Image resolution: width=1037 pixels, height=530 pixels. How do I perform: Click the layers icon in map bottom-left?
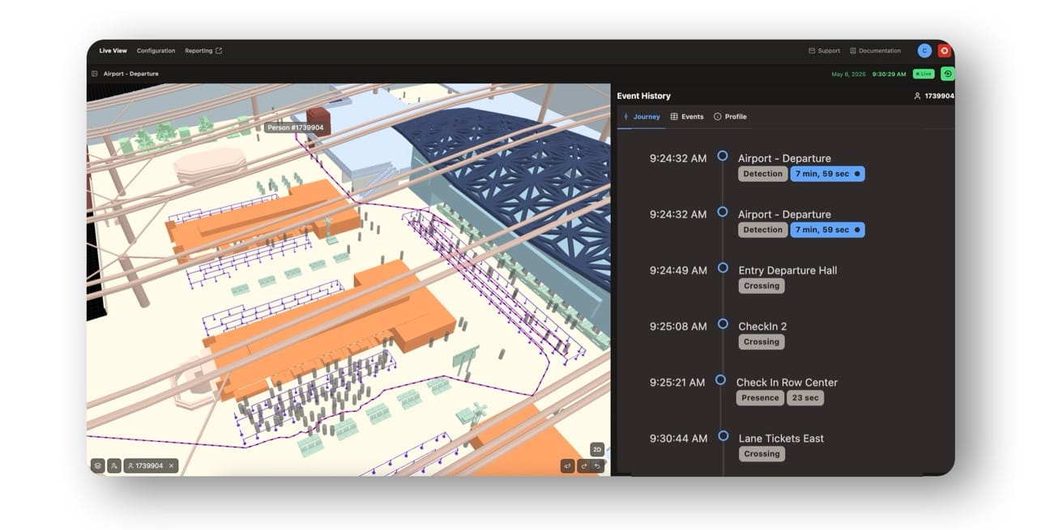(x=97, y=465)
